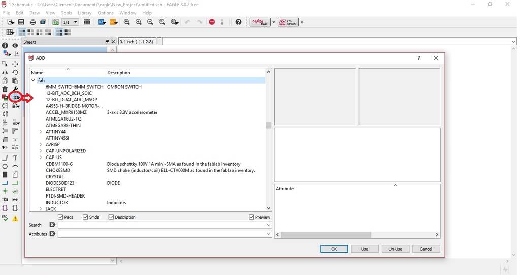Open the Errors warning triangle tool

click(x=15, y=218)
